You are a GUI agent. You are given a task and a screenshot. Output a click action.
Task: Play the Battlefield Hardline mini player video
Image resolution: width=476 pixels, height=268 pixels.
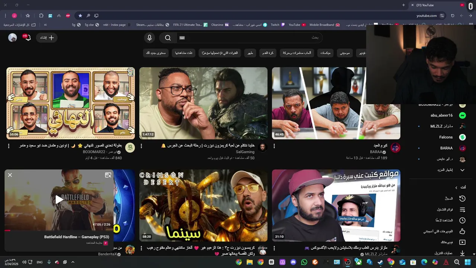(x=59, y=200)
